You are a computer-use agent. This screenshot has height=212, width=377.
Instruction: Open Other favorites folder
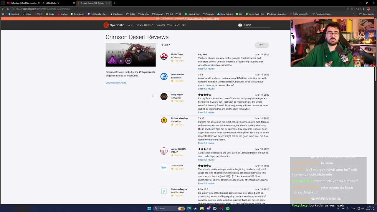367,14
